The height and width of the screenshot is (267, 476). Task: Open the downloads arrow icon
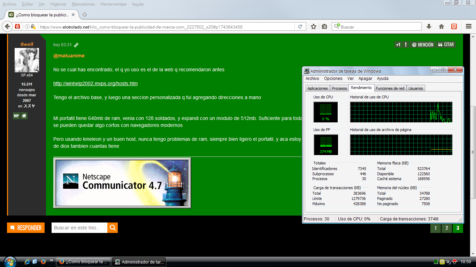click(x=429, y=26)
